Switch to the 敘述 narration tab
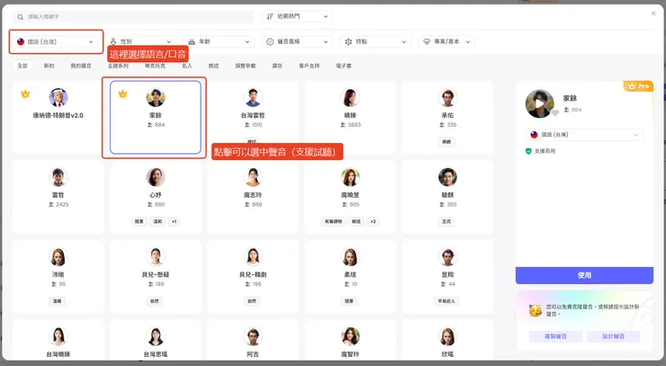666x366 pixels. tap(213, 66)
